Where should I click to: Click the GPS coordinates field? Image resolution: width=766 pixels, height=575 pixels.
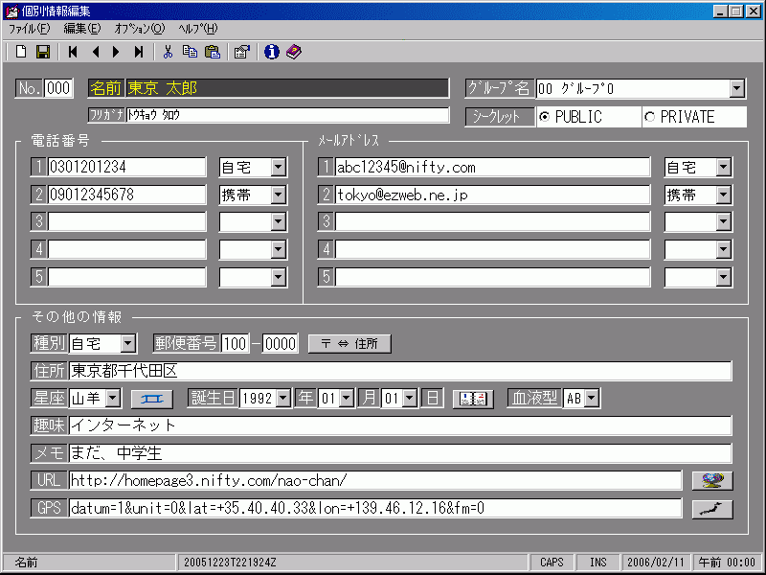[375, 509]
